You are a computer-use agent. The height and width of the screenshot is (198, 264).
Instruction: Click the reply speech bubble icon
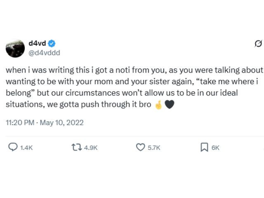click(13, 147)
